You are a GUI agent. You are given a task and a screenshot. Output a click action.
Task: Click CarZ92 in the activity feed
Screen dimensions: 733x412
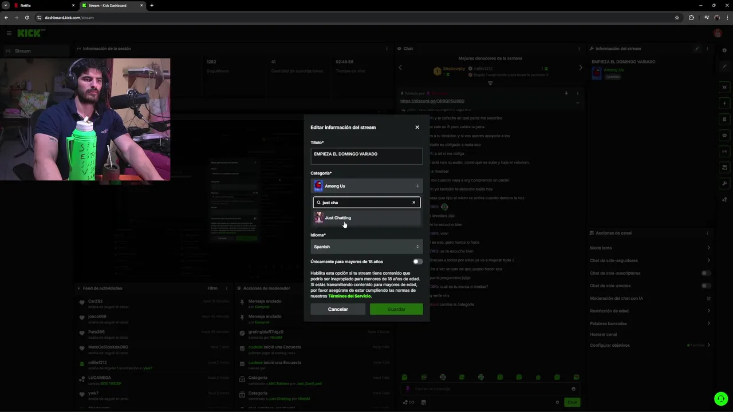tap(96, 301)
